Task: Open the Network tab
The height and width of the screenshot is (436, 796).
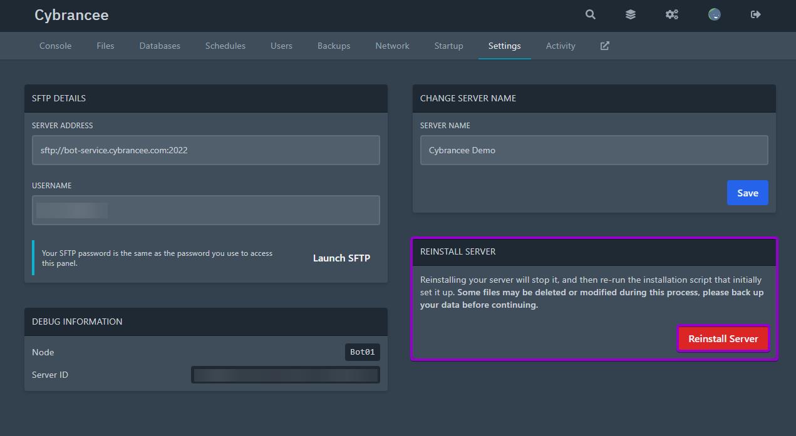Action: [392, 46]
